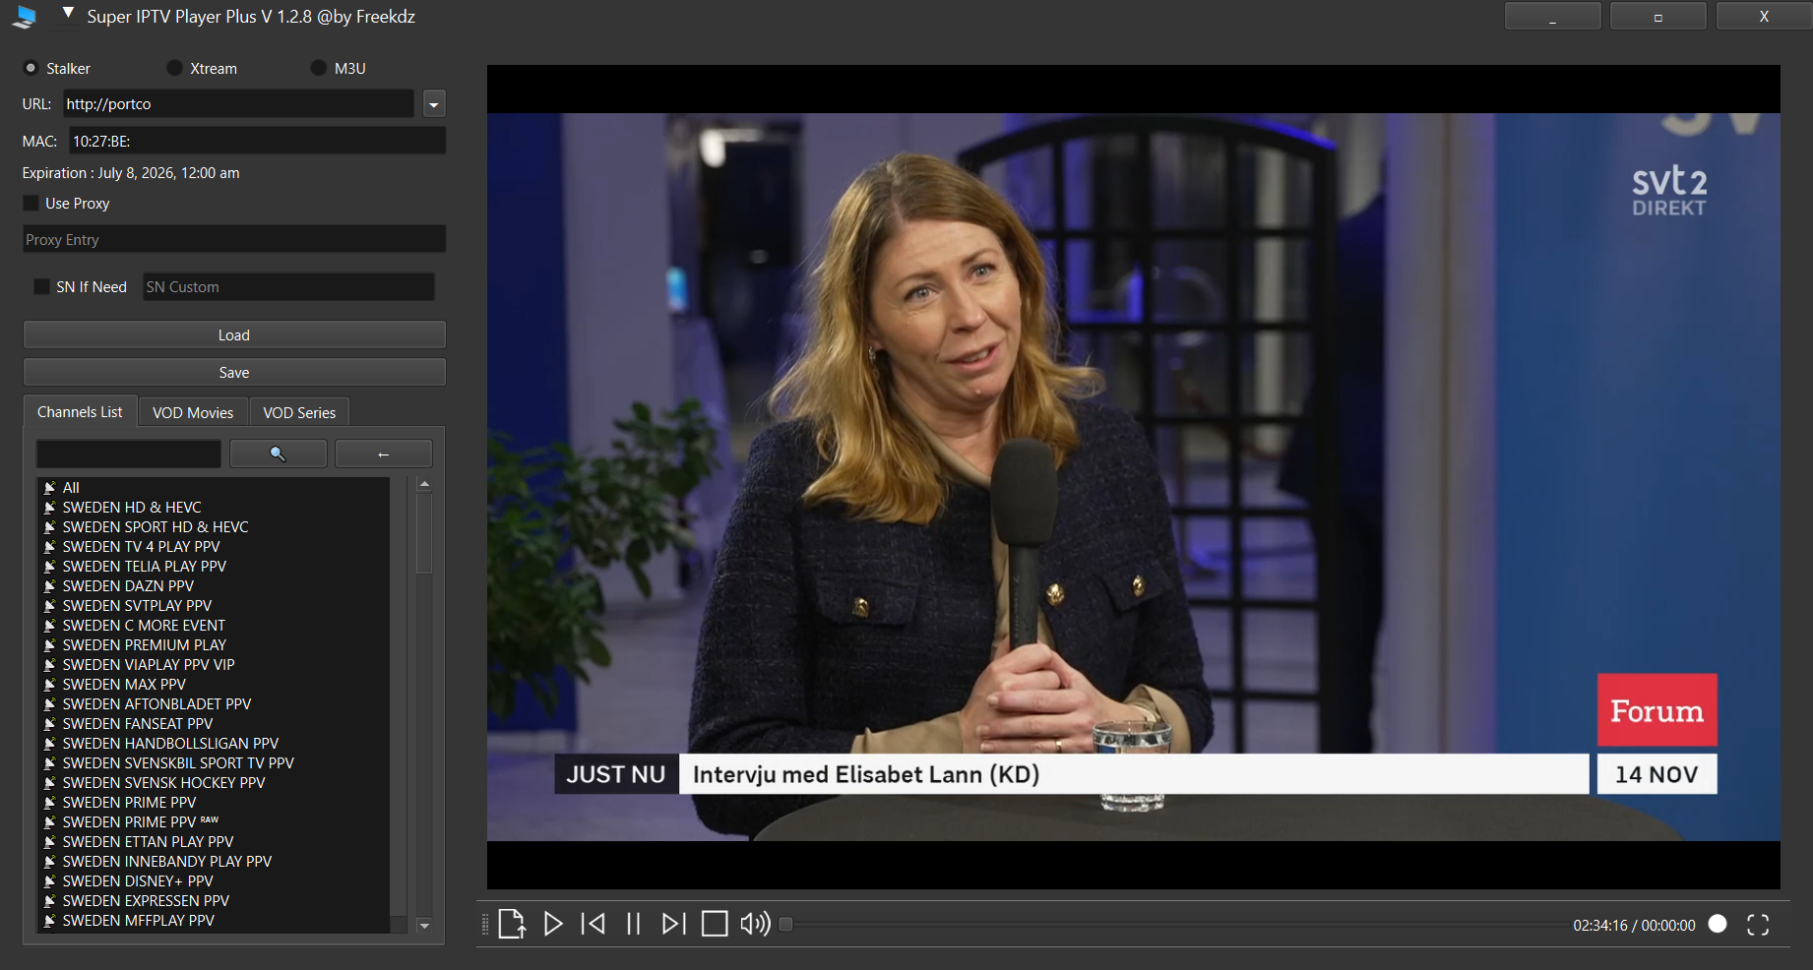Open the VOD Series tab
This screenshot has height=970, width=1813.
tap(299, 412)
